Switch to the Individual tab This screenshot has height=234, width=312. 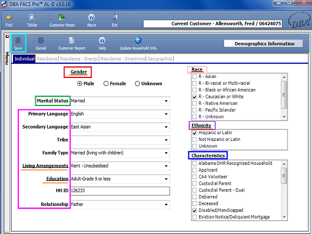[x=24, y=59]
